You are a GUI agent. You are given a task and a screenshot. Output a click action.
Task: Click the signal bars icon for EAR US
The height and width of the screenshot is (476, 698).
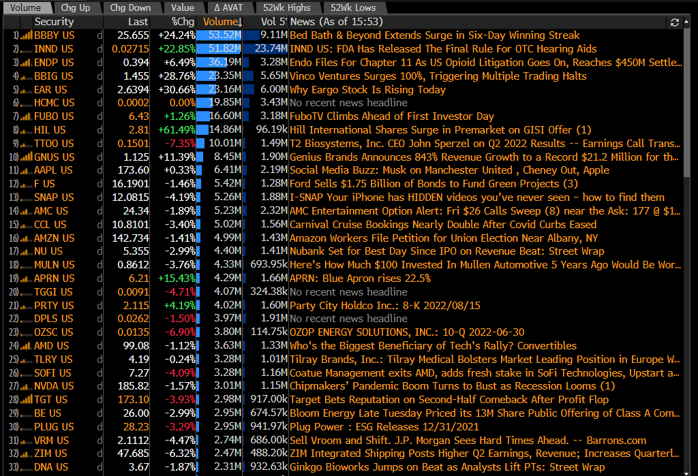pos(27,90)
